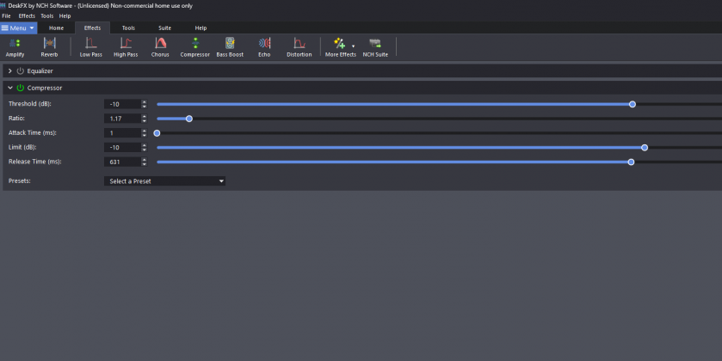Switch to the Help ribbon tab
This screenshot has width=722, height=361.
click(201, 28)
